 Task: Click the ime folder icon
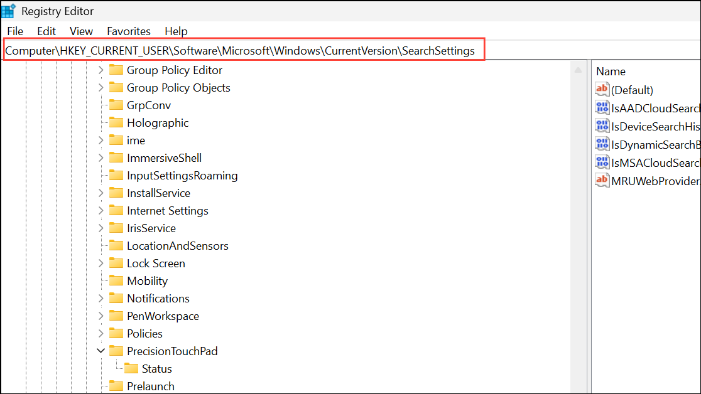point(116,140)
